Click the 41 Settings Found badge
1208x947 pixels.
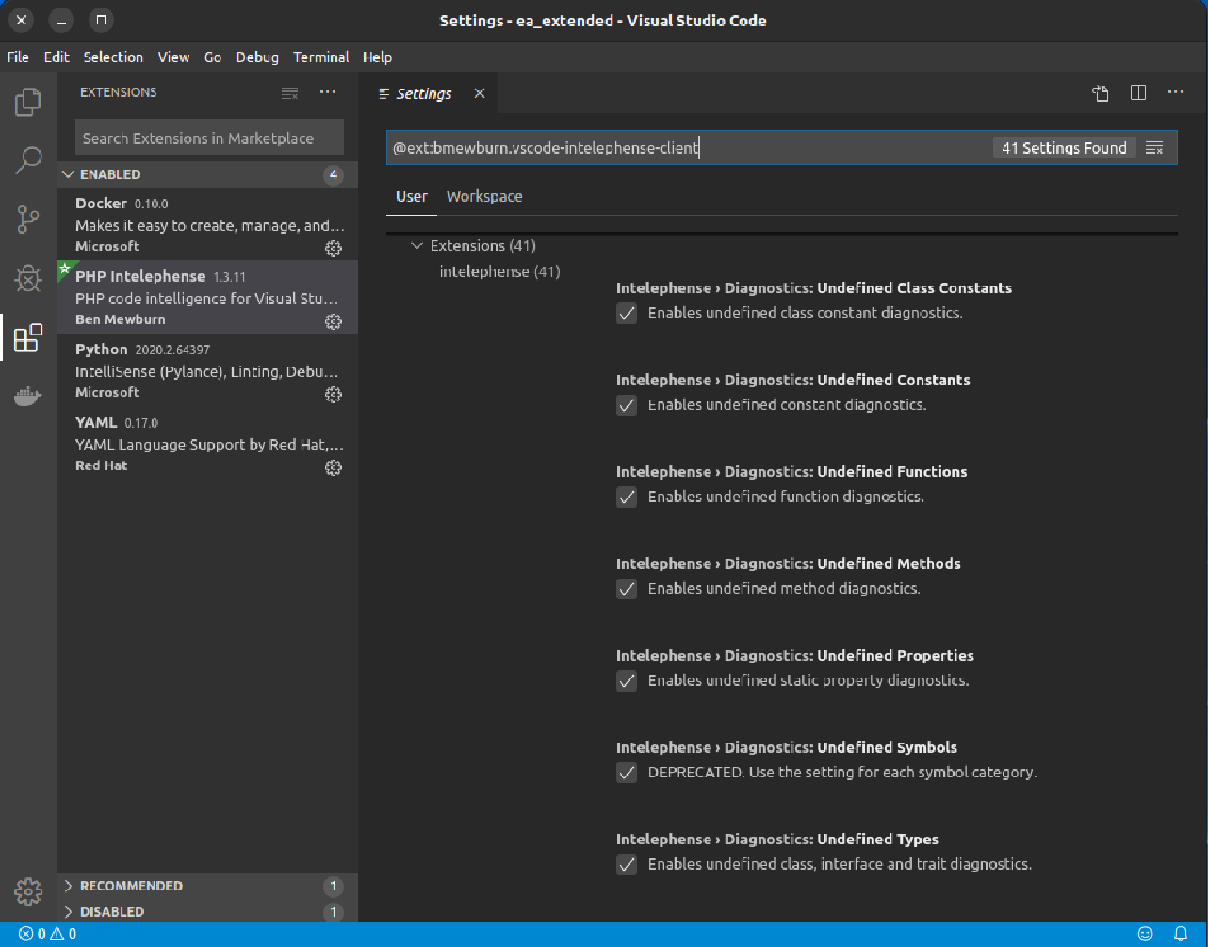pos(1064,148)
